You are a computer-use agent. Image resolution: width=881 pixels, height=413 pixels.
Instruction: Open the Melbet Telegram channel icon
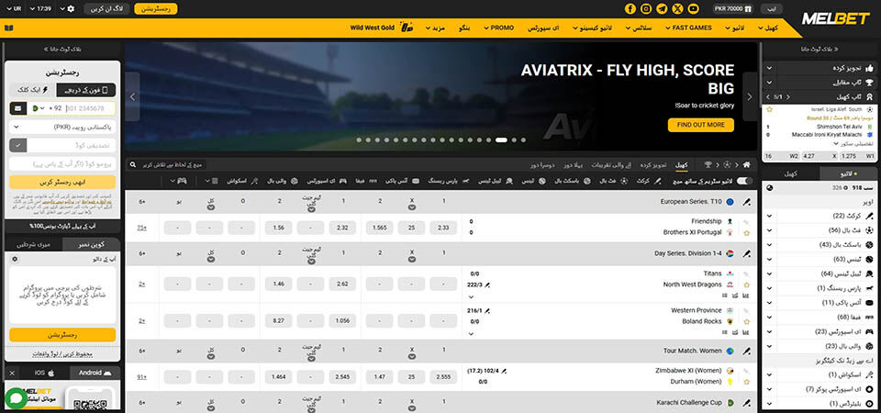point(662,9)
